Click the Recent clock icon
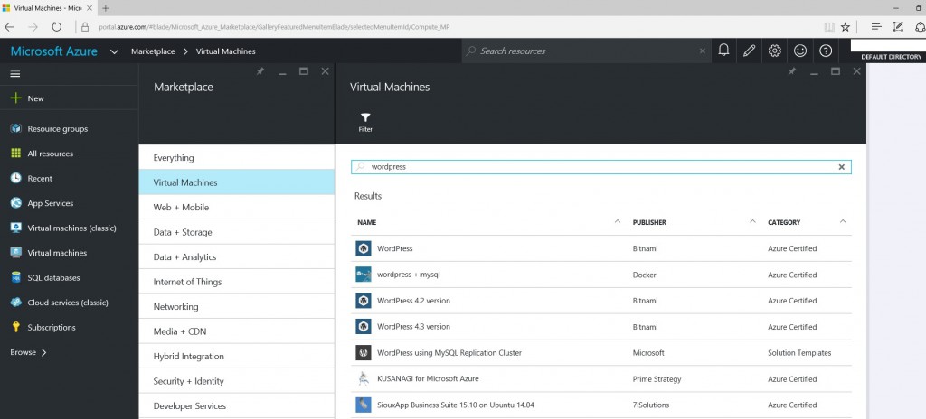 16,178
